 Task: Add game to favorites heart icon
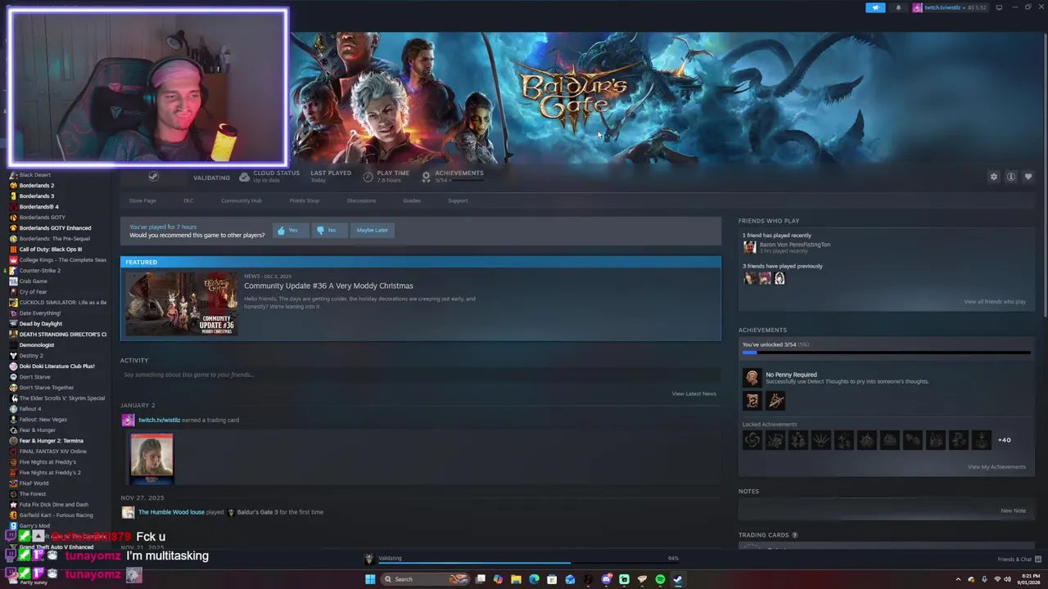(1028, 177)
